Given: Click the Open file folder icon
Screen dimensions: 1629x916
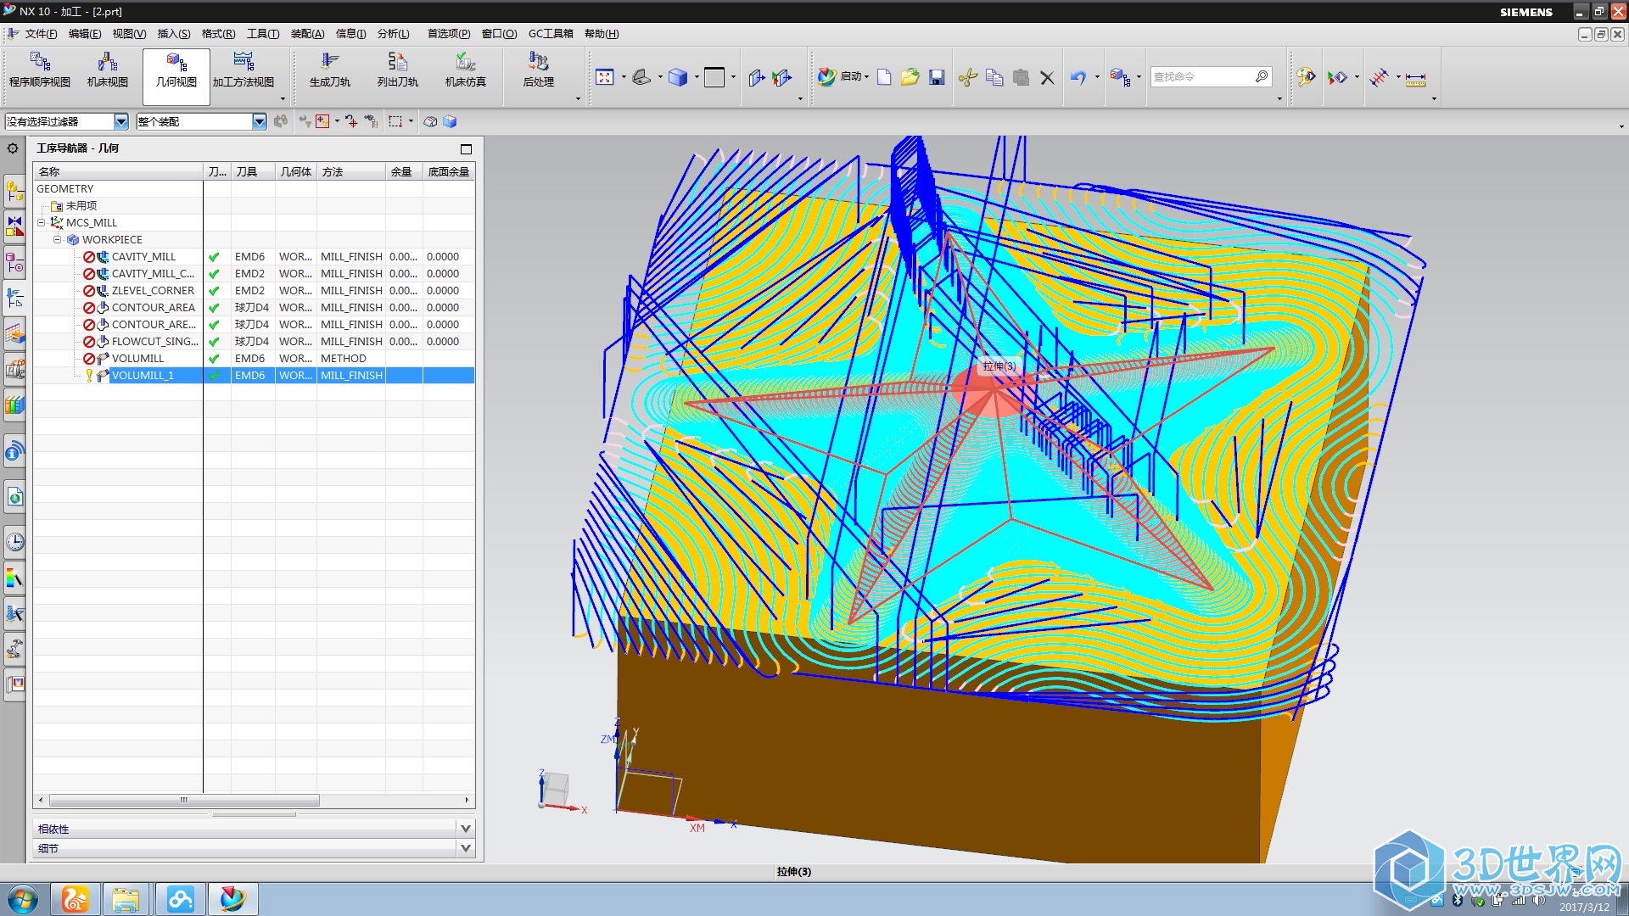Looking at the screenshot, I should [x=910, y=77].
